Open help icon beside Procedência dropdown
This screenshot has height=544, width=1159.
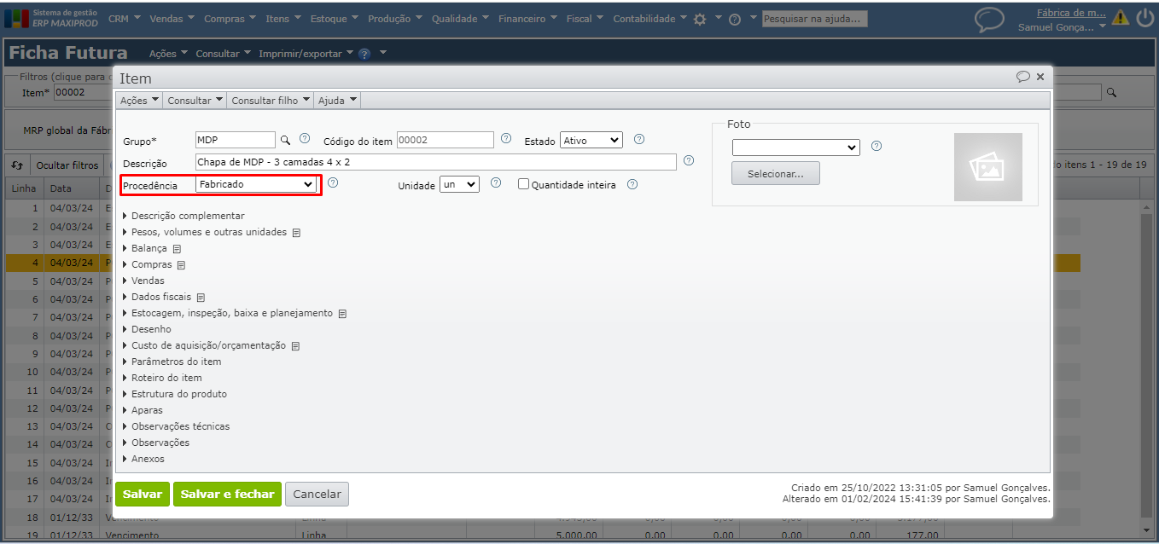(334, 182)
